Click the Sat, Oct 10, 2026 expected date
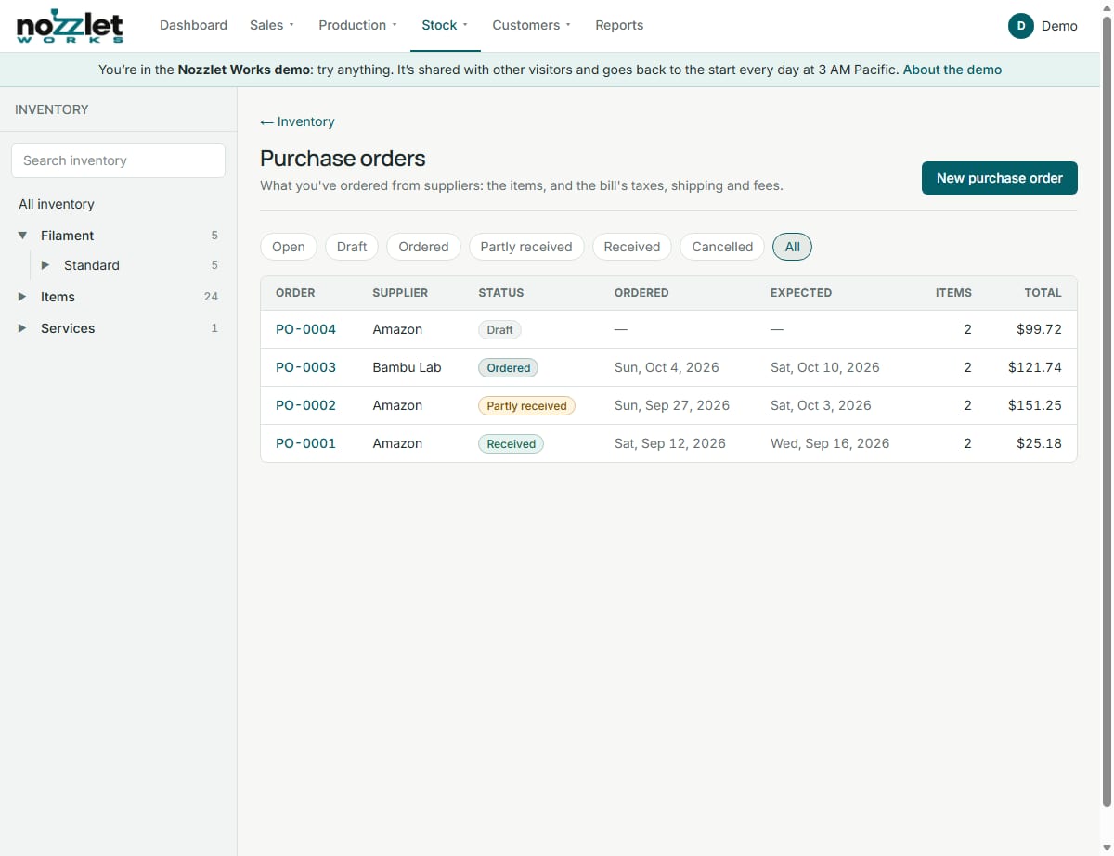 click(x=825, y=367)
